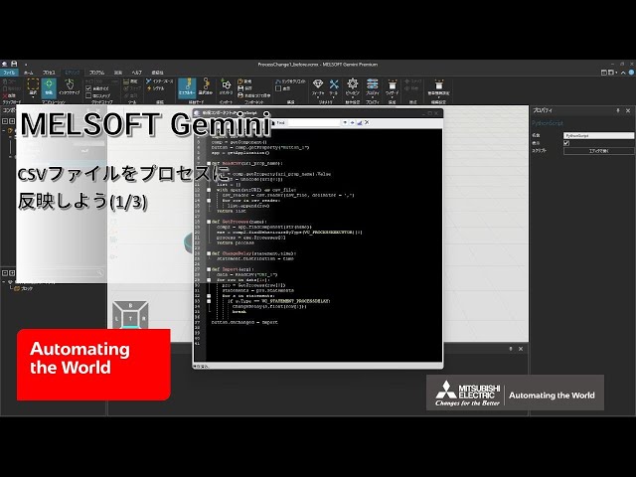Click the open in editor button
Image resolution: width=636 pixels, height=477 pixels.
coord(598,151)
